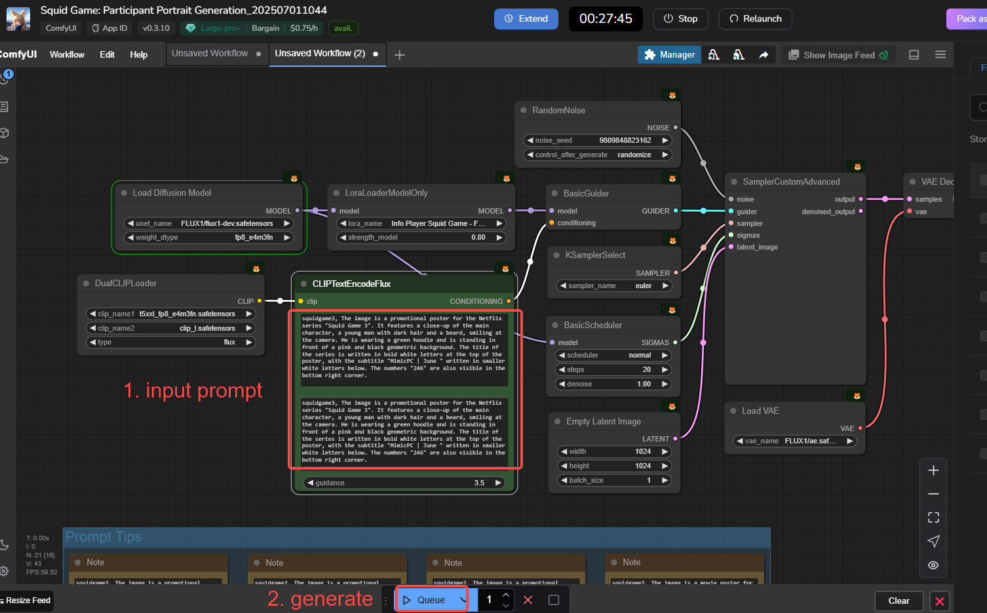Viewport: 987px width, 613px height.
Task: Zoom out the canvas with minus icon
Action: 933,494
